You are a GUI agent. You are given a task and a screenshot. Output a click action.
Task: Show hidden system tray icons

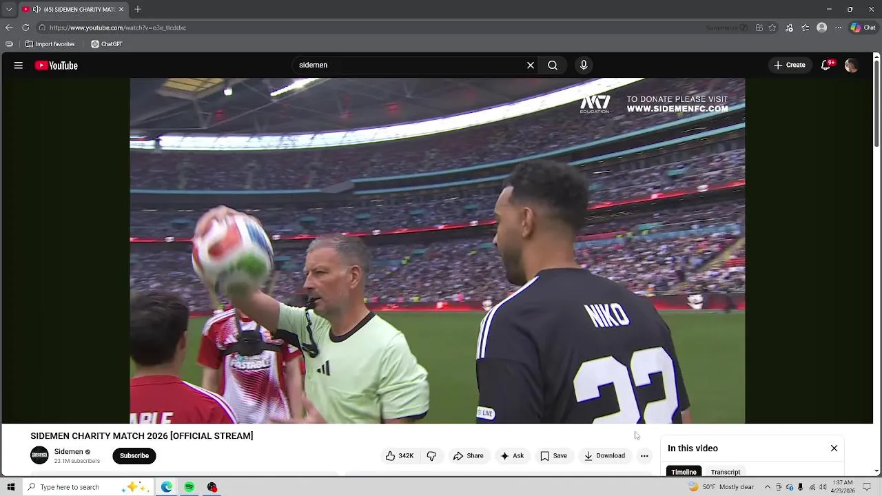point(768,487)
